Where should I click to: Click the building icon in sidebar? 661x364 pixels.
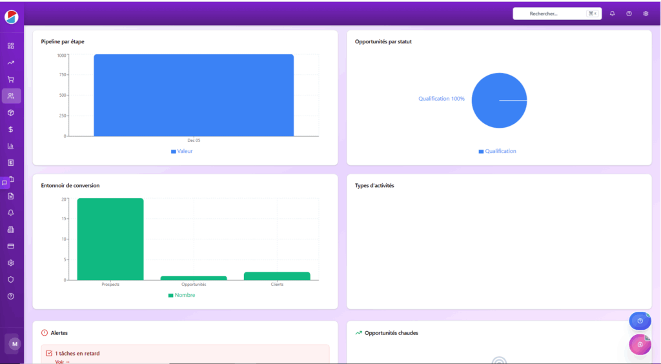(x=11, y=229)
